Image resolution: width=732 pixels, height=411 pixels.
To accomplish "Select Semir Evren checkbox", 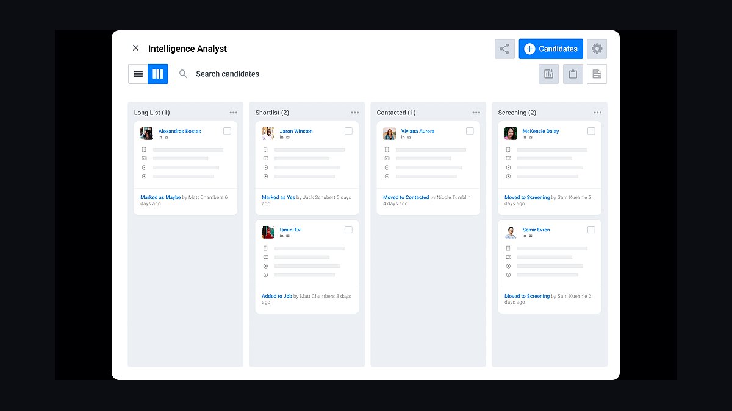I will pos(591,230).
